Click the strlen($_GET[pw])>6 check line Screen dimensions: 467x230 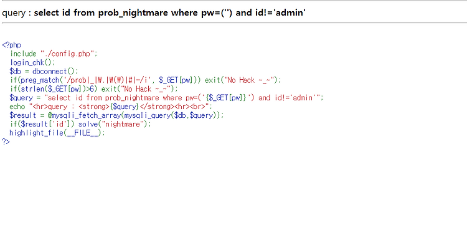pyautogui.click(x=93, y=89)
